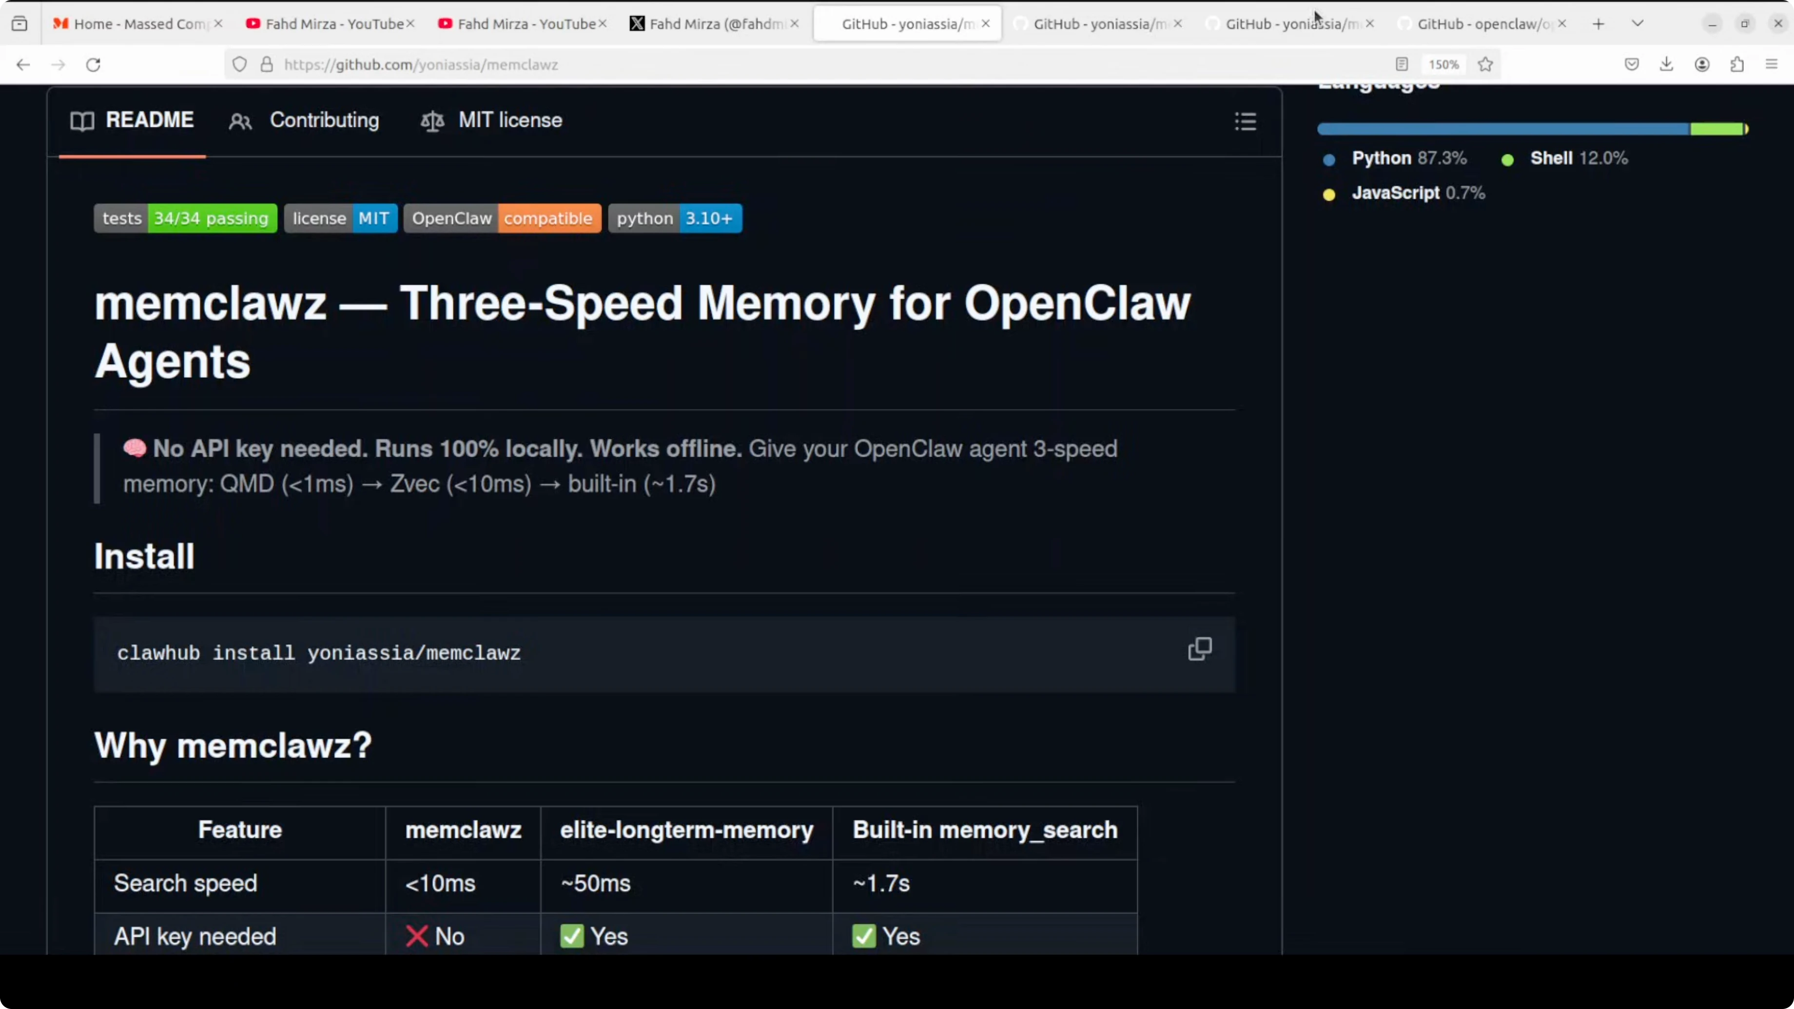Open the GitHub openclaw browser tab
The width and height of the screenshot is (1794, 1009).
click(1477, 24)
